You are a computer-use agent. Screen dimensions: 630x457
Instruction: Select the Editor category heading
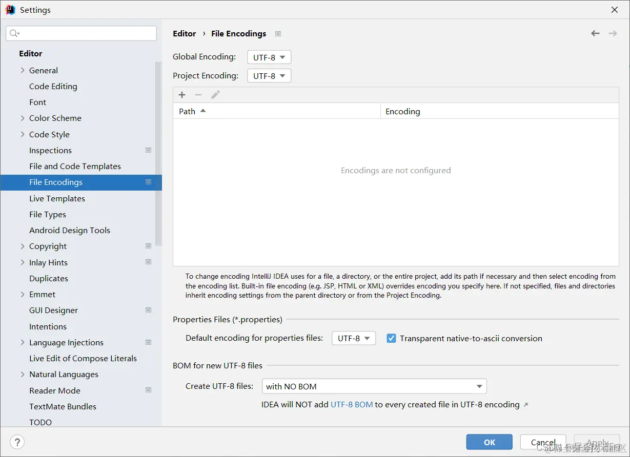pos(31,53)
